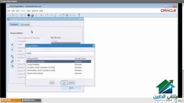This screenshot has width=184, height=103.
Task: Select the System Administrator responsibility row
Action: [x=59, y=73]
